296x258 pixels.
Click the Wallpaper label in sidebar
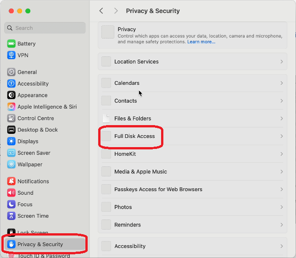[30, 165]
